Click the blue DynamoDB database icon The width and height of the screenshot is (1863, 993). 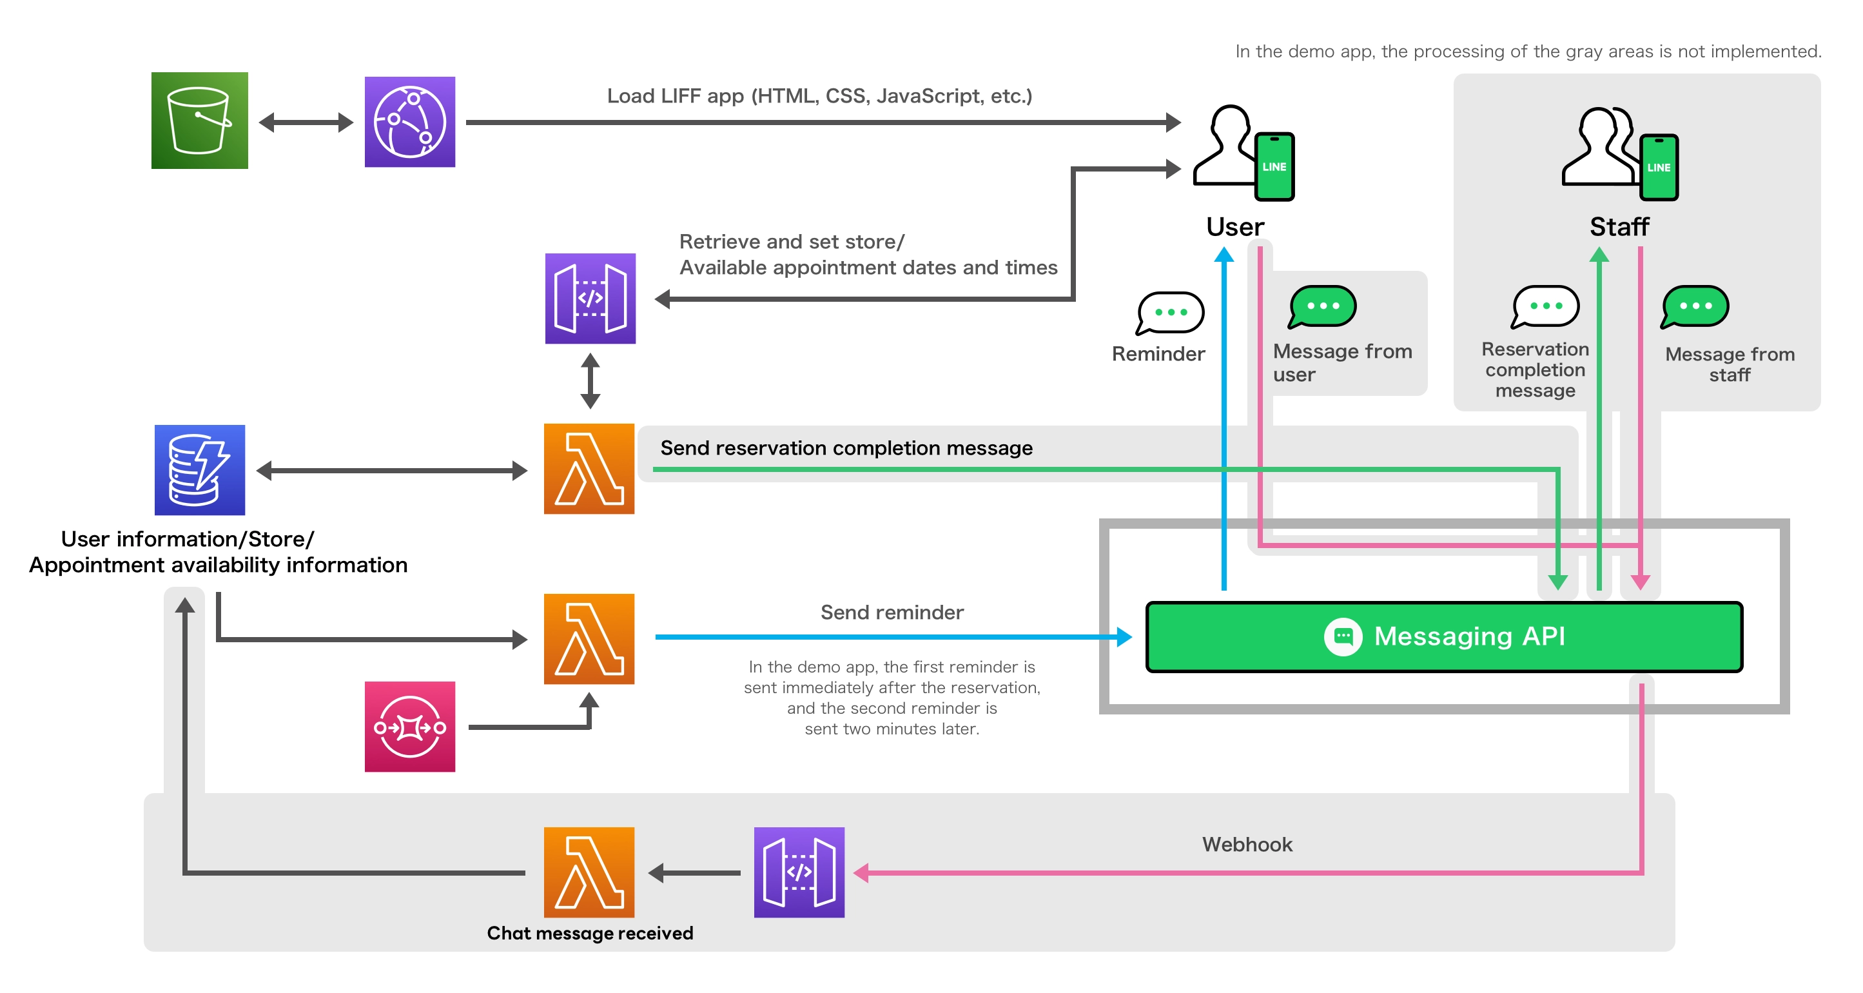tap(200, 470)
